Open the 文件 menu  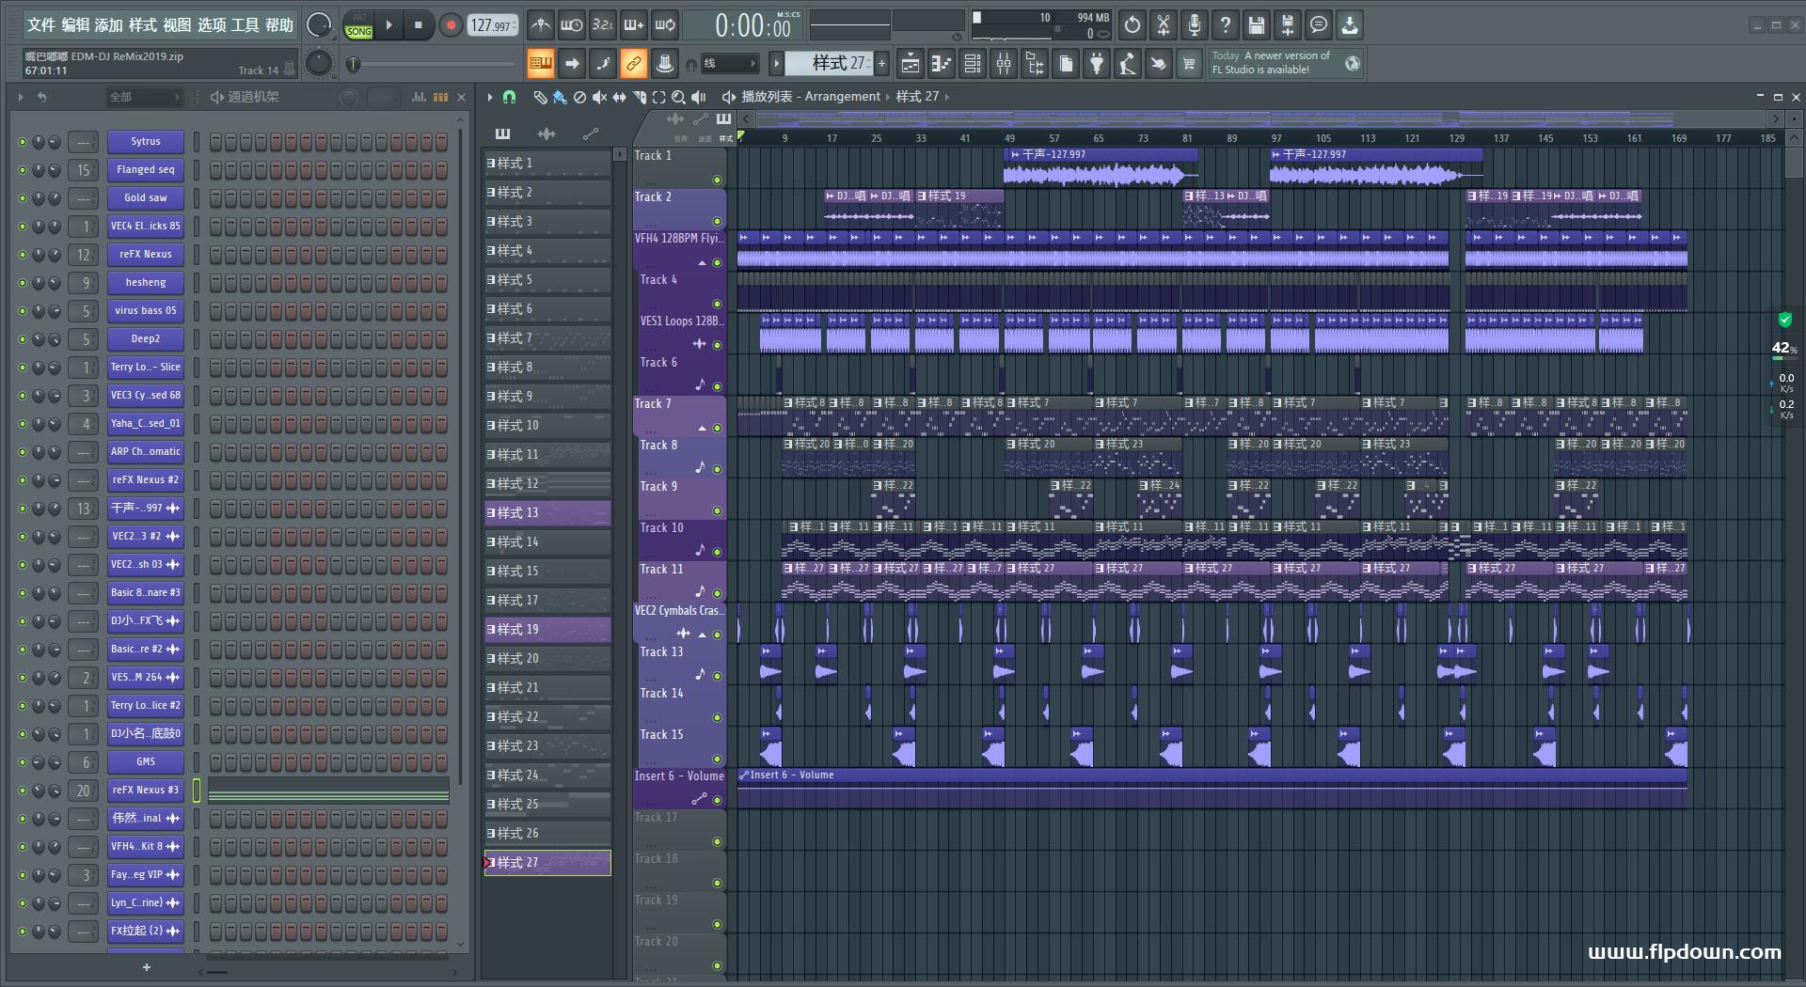point(40,25)
